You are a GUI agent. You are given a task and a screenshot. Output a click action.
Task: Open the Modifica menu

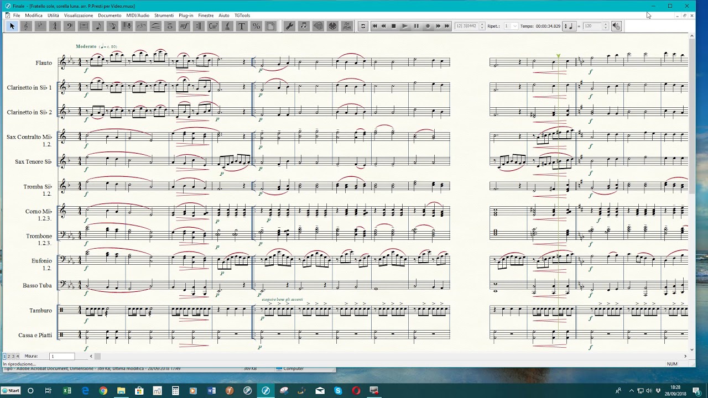click(34, 15)
